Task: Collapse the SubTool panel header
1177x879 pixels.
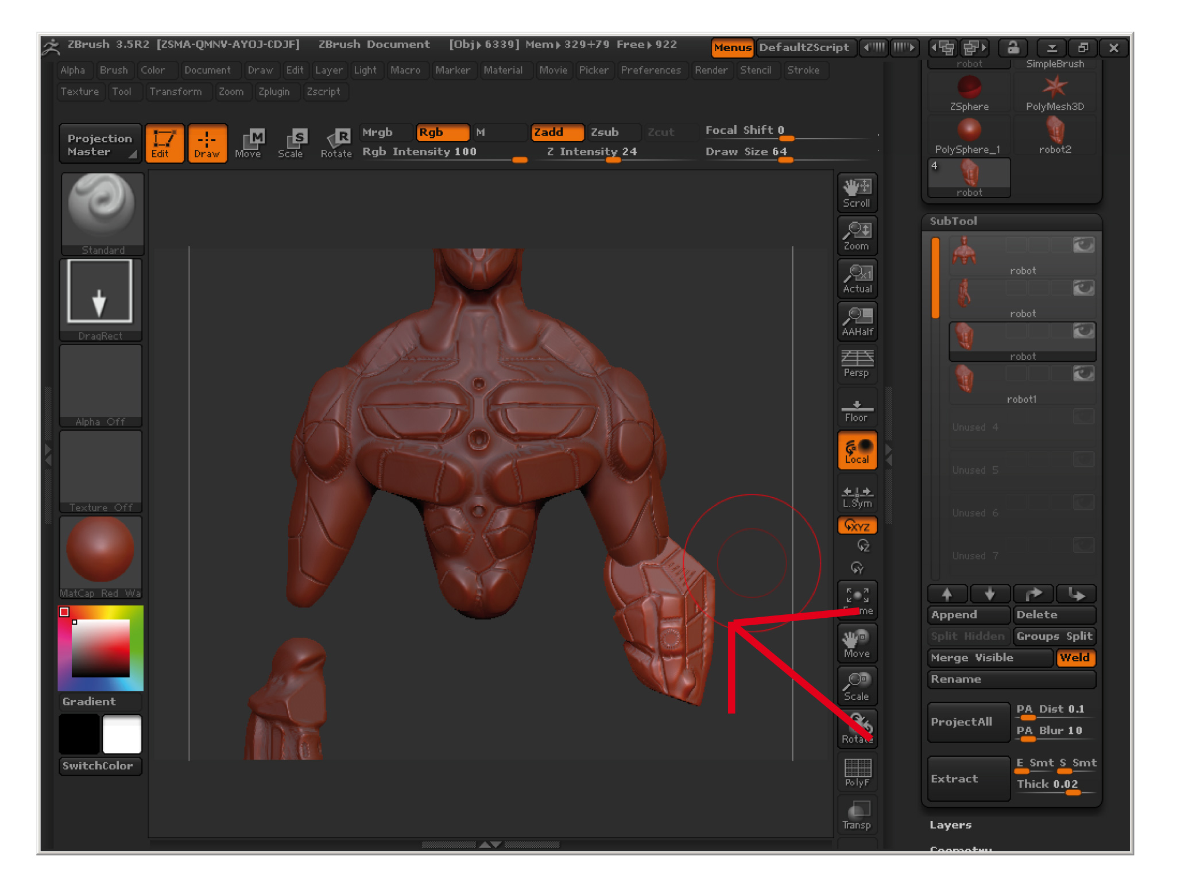Action: 954,221
